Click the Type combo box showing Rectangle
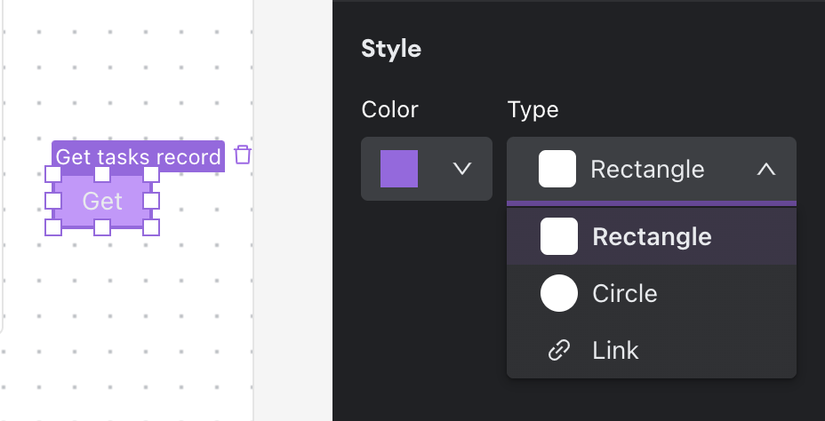Image resolution: width=825 pixels, height=421 pixels. pyautogui.click(x=651, y=169)
